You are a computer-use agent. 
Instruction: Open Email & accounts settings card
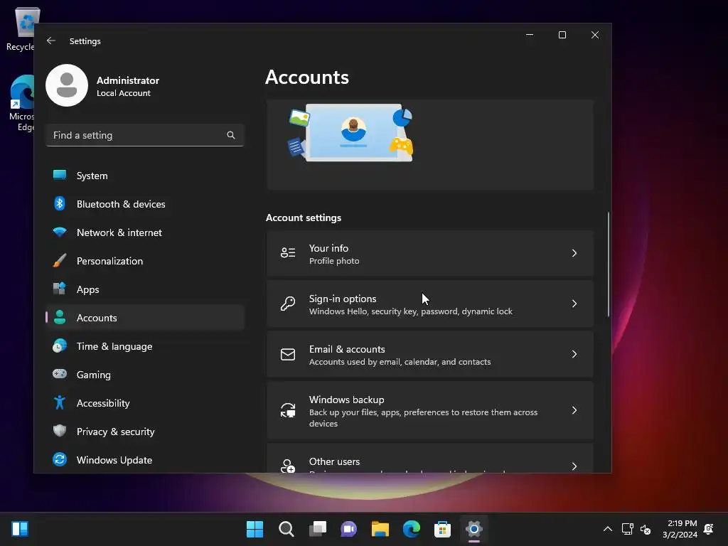(x=430, y=354)
